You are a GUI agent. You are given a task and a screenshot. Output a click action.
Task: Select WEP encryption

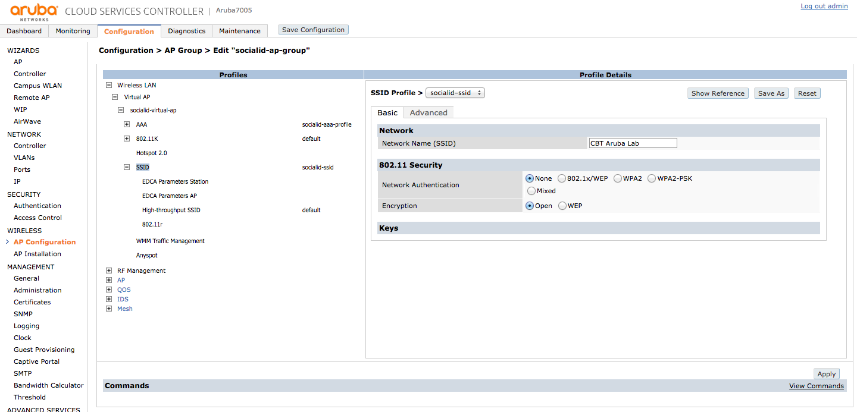(562, 205)
